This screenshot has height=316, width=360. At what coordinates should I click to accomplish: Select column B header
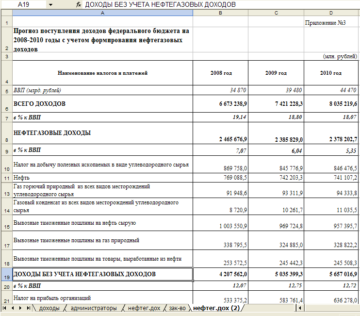point(220,13)
